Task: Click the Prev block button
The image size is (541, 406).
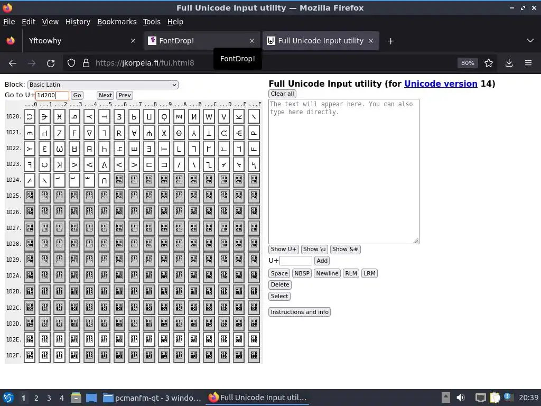Action: pyautogui.click(x=125, y=95)
